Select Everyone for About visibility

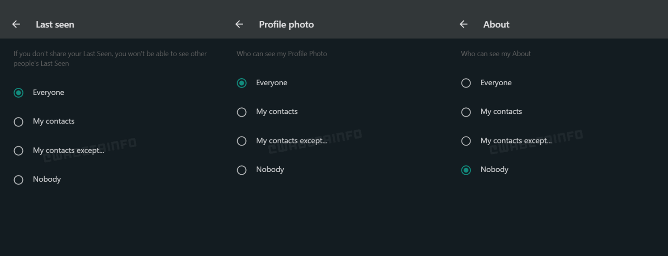click(466, 83)
